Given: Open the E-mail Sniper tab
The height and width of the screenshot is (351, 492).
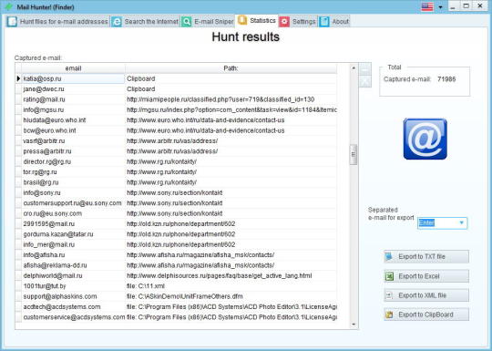Looking at the screenshot, I should [208, 22].
